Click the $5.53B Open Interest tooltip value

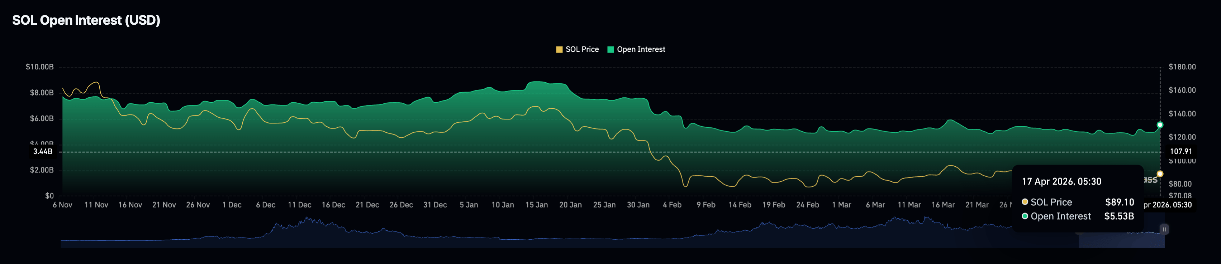1118,216
